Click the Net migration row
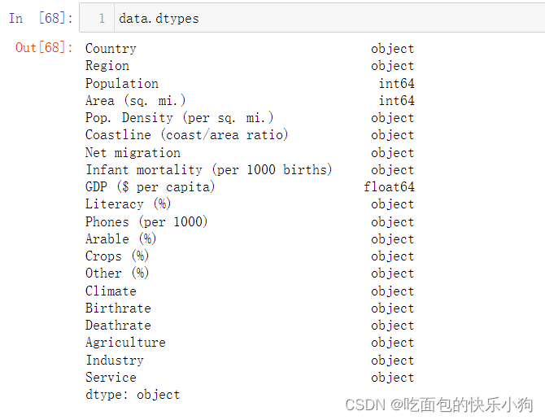This screenshot has width=545, height=420. point(250,153)
